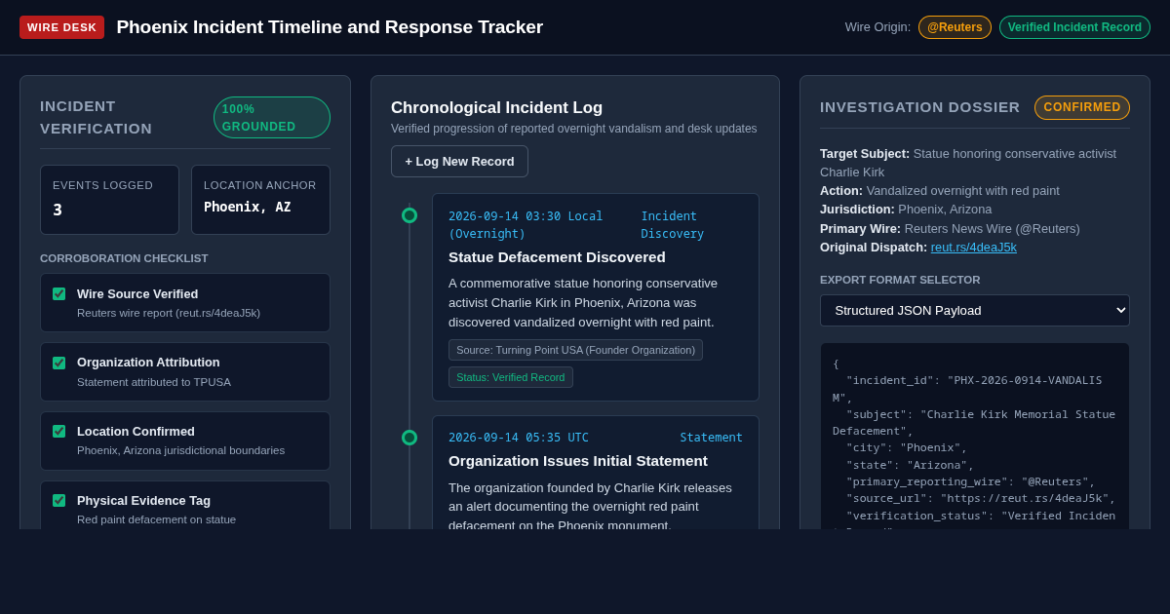The width and height of the screenshot is (1170, 614).
Task: Click the Source: Turning Point USA tag
Action: tap(575, 350)
